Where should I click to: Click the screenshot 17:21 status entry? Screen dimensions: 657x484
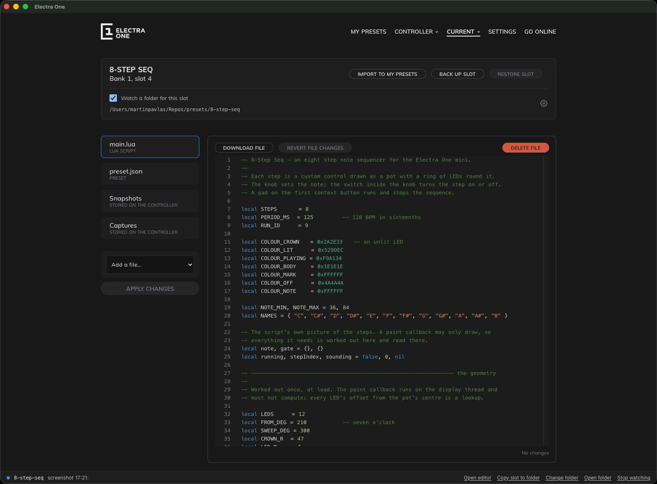click(68, 478)
